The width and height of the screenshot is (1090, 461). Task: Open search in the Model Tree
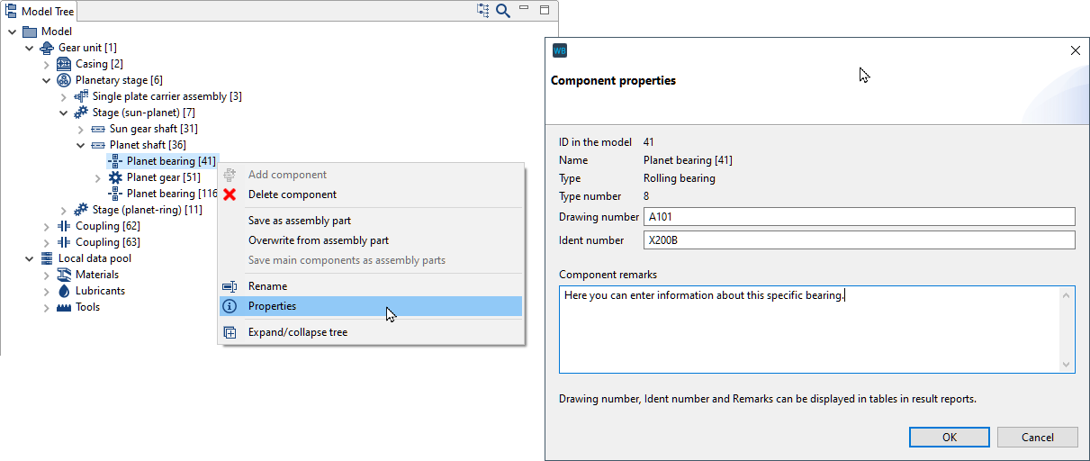(x=503, y=11)
